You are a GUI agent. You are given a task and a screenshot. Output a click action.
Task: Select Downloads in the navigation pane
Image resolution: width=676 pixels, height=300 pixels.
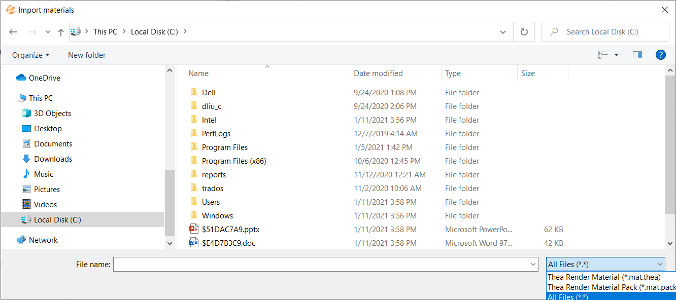click(x=53, y=159)
